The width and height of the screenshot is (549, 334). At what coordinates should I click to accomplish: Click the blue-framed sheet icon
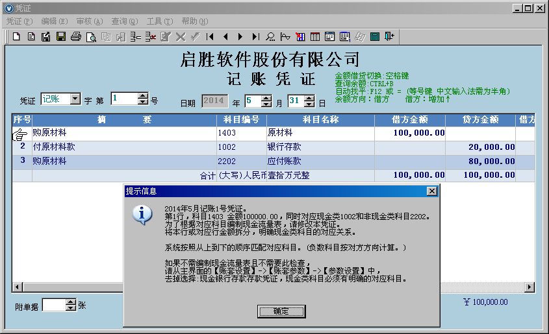tap(345, 36)
